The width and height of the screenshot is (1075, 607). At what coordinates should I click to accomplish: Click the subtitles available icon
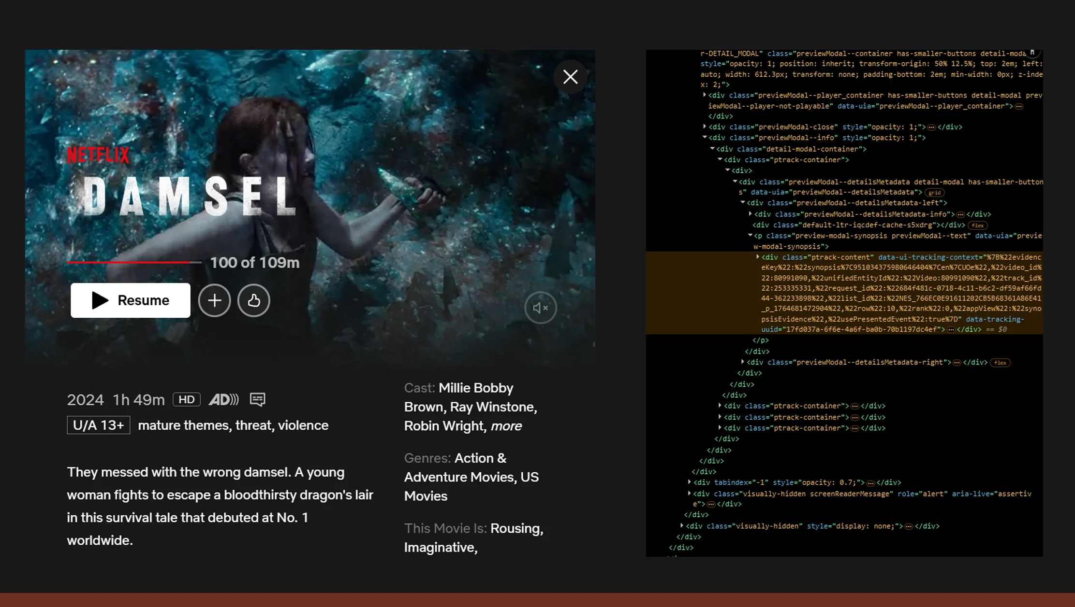tap(257, 399)
